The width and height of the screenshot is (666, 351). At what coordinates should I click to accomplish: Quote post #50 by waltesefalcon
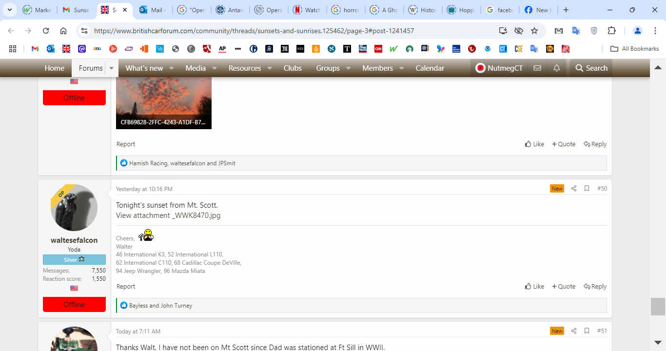click(x=564, y=287)
